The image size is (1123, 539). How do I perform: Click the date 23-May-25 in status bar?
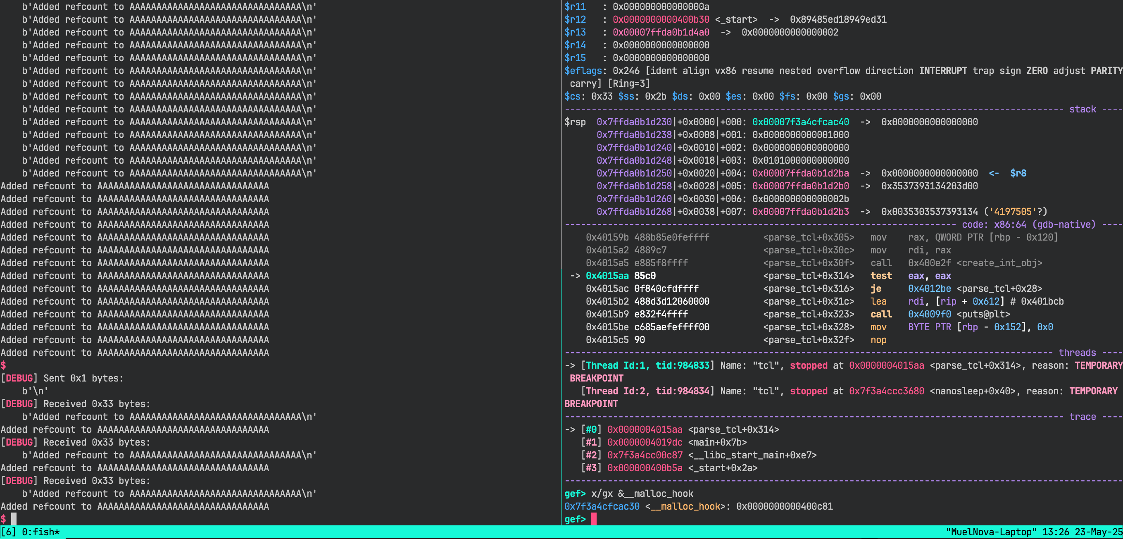tap(1099, 532)
